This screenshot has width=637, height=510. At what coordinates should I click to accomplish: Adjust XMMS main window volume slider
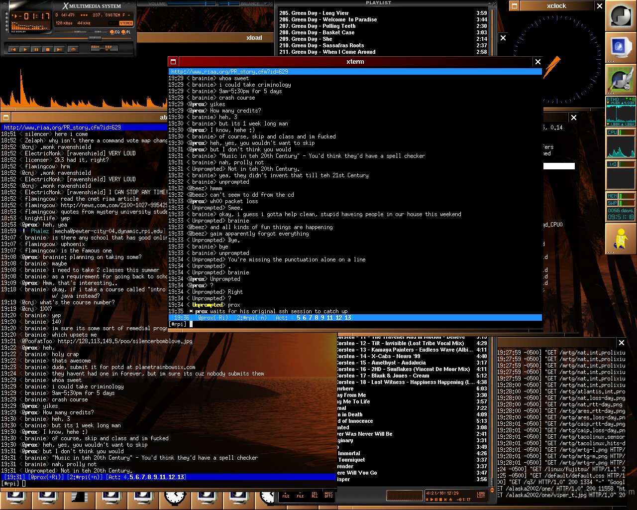[x=70, y=32]
